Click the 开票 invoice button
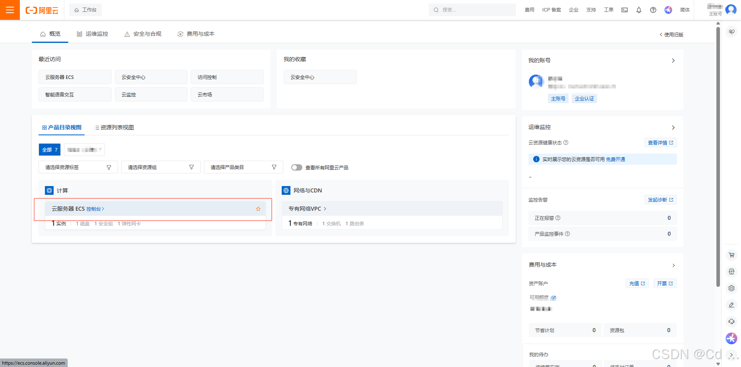 (665, 283)
